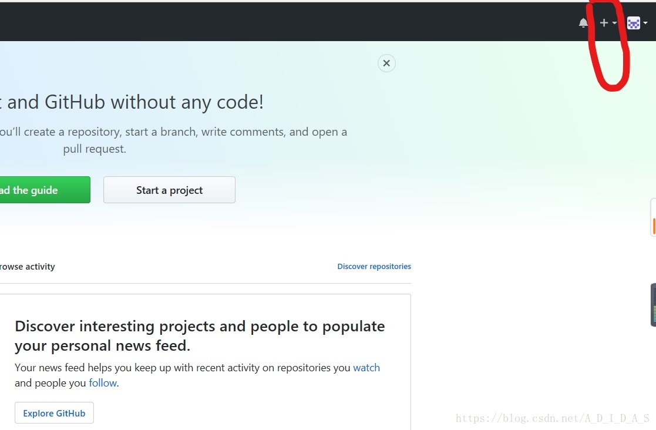Open the user avatar profile menu
Viewport: 656px width, 430px height.
(637, 23)
